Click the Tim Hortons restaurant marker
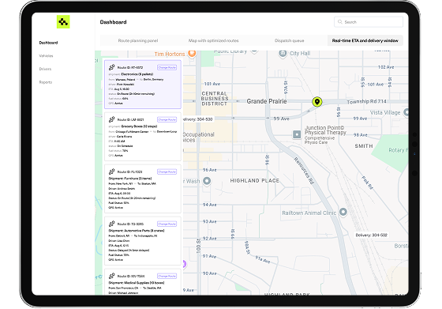Image resolution: width=442 pixels, height=309 pixels. tap(192, 53)
